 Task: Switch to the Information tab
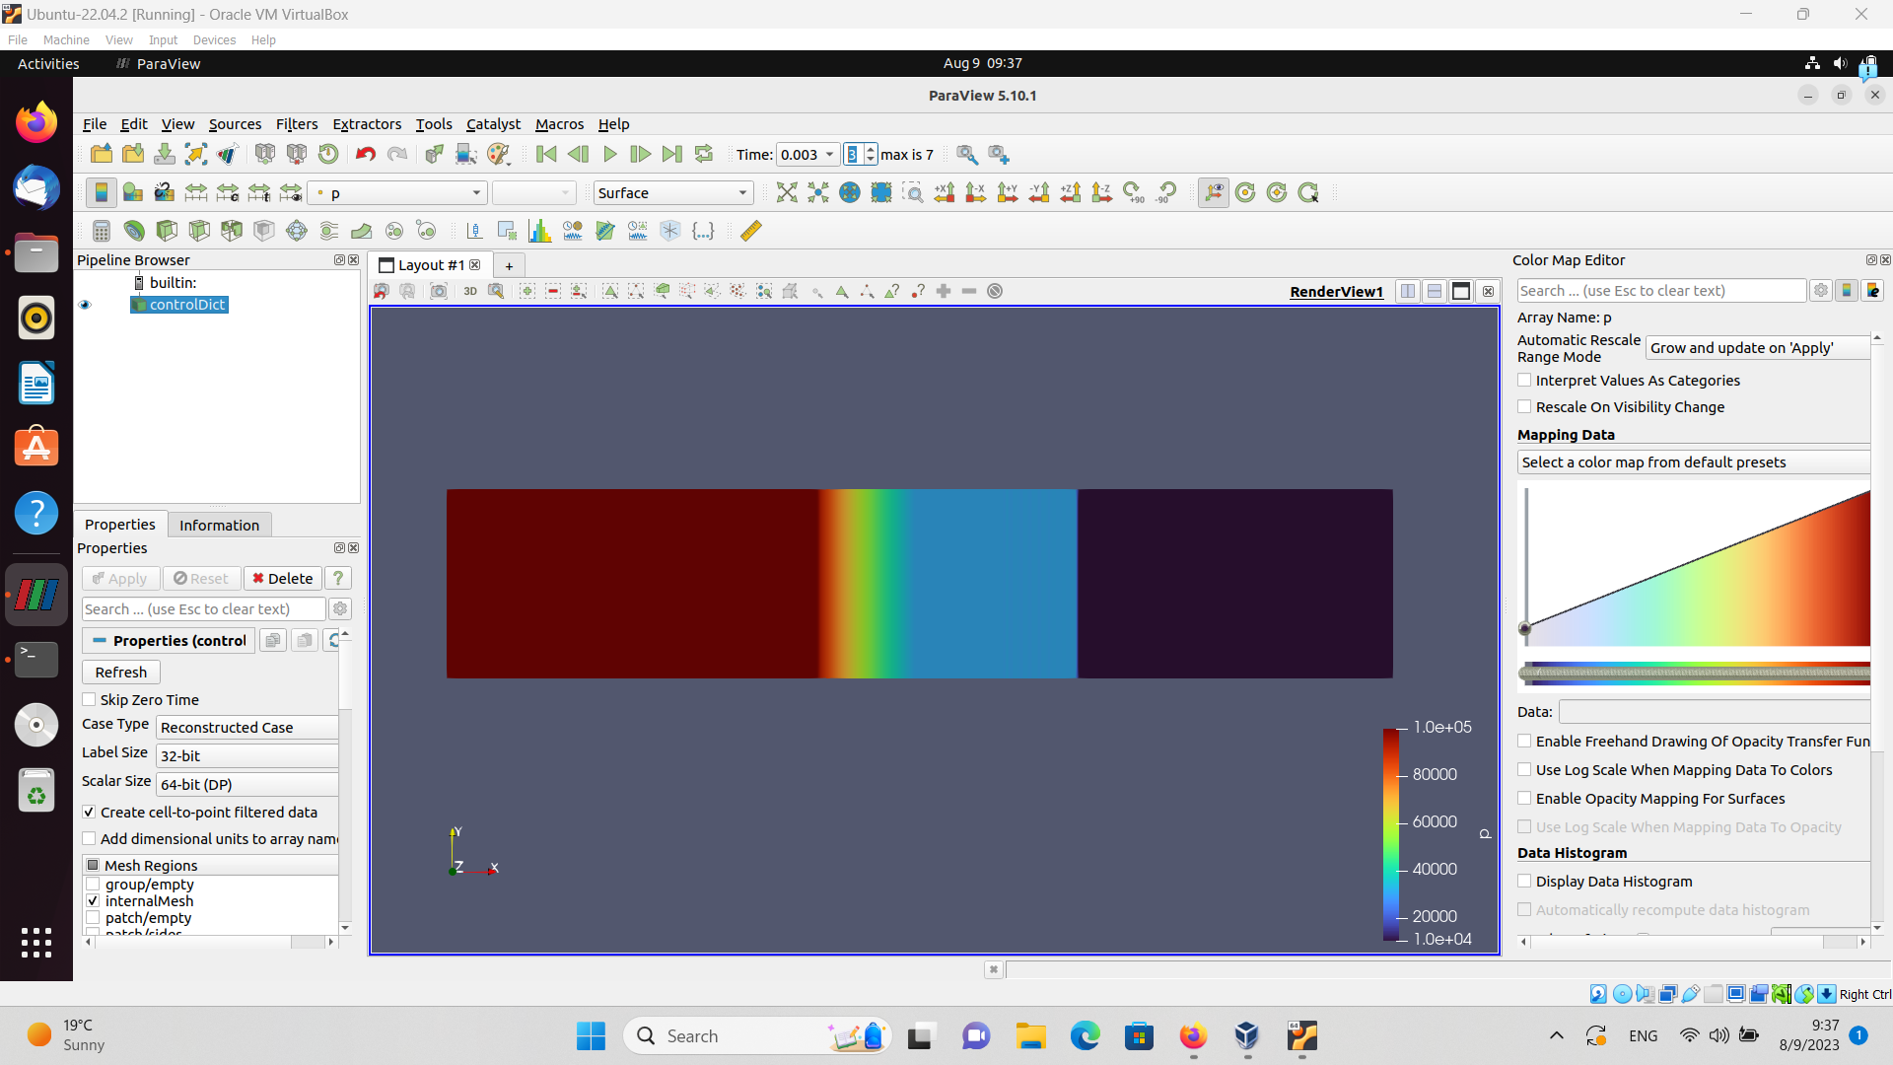(x=219, y=525)
